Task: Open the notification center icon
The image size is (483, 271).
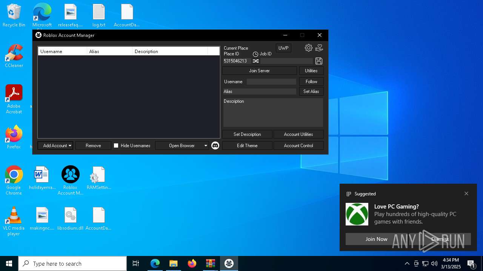Action: 471,263
